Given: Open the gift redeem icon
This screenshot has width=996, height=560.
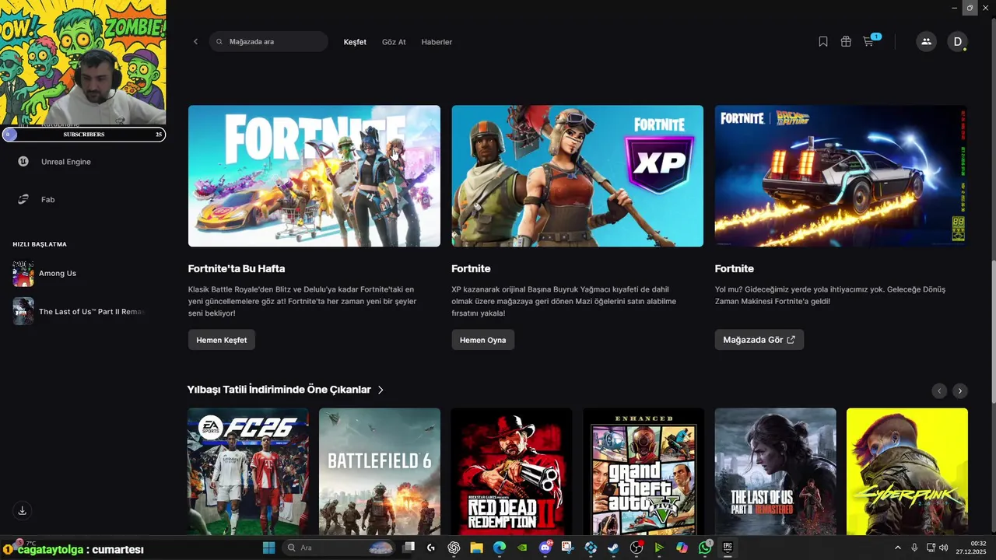Looking at the screenshot, I should pyautogui.click(x=846, y=42).
